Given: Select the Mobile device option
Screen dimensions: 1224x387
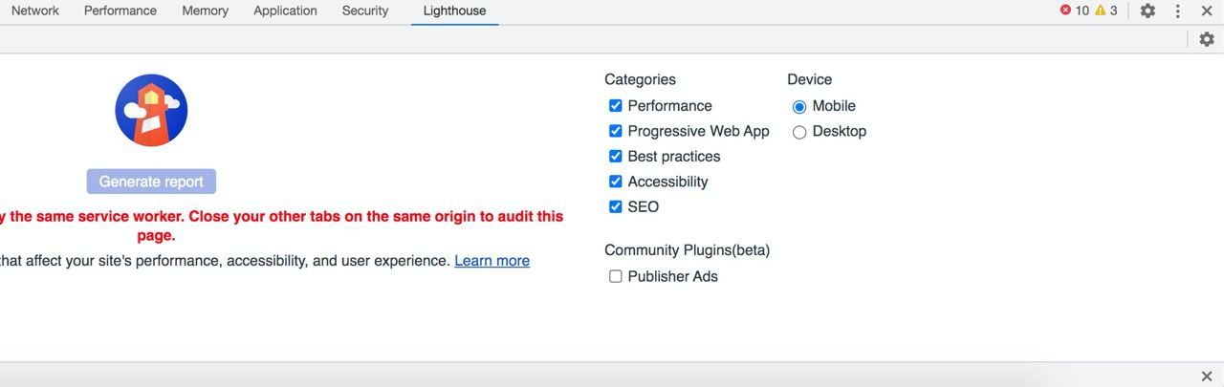Looking at the screenshot, I should (x=799, y=106).
